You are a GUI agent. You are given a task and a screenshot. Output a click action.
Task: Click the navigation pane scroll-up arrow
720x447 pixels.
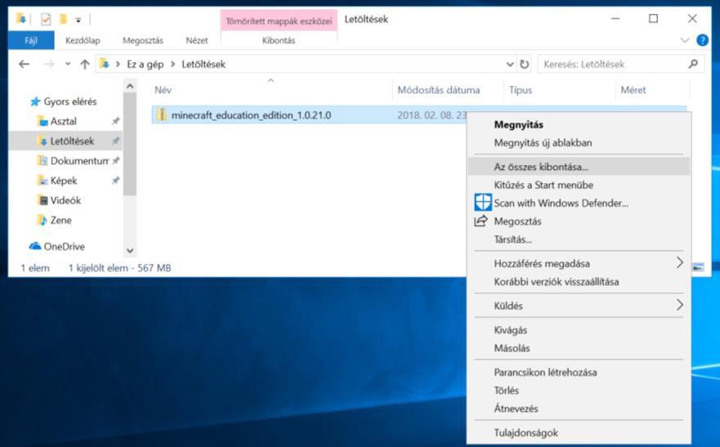coord(130,86)
